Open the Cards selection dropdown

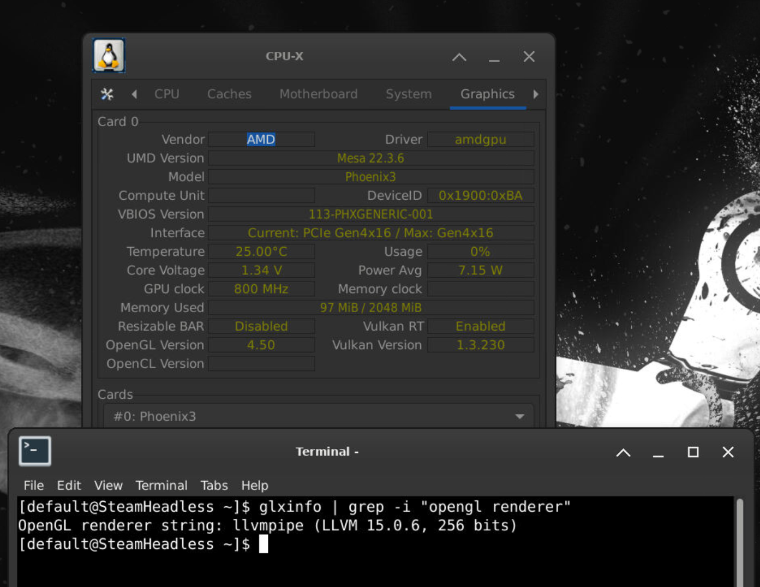(x=319, y=416)
